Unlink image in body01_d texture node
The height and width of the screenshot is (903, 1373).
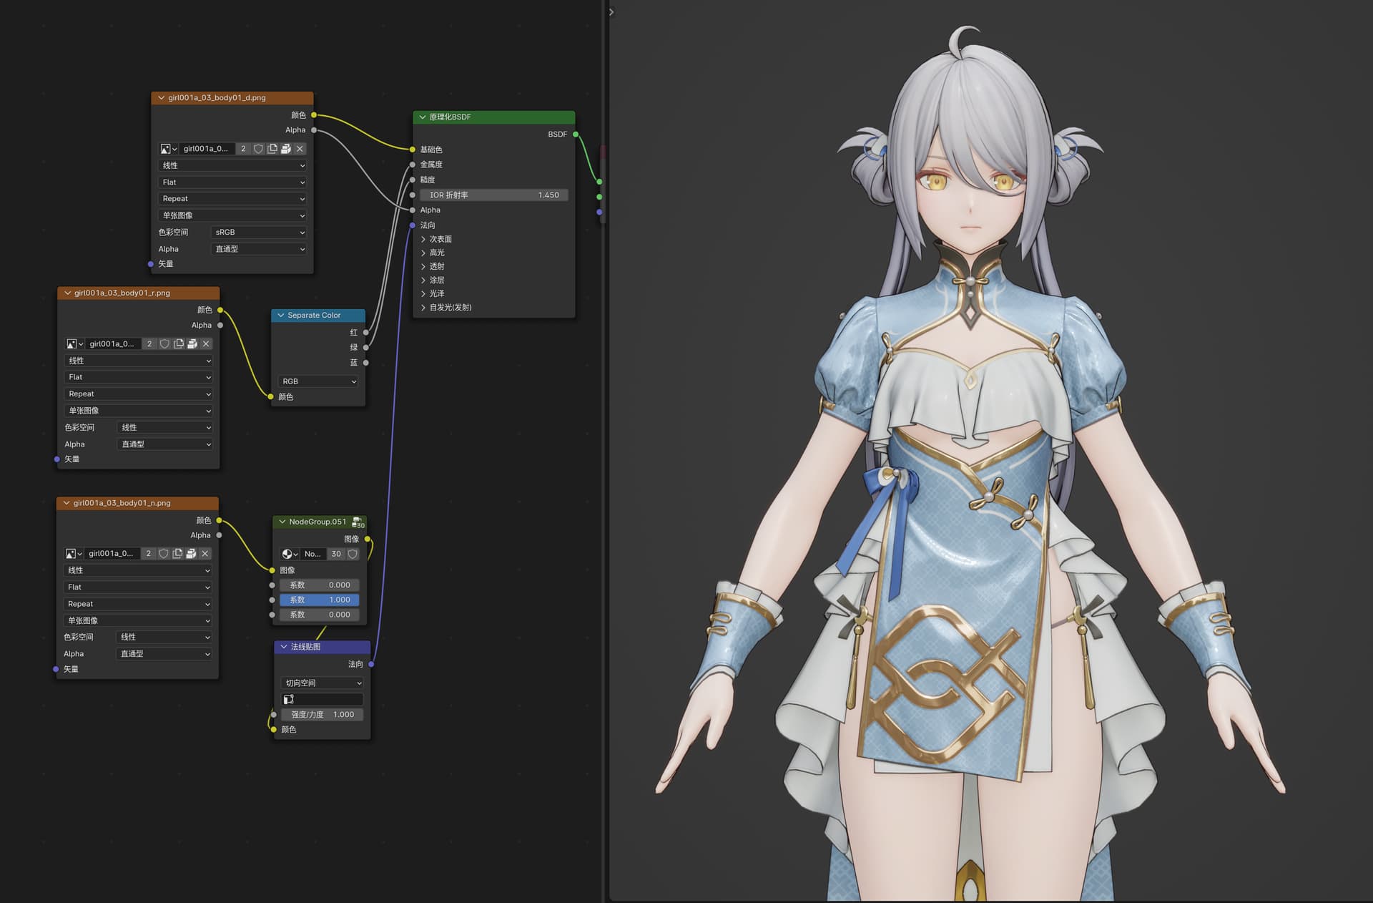pyautogui.click(x=300, y=149)
